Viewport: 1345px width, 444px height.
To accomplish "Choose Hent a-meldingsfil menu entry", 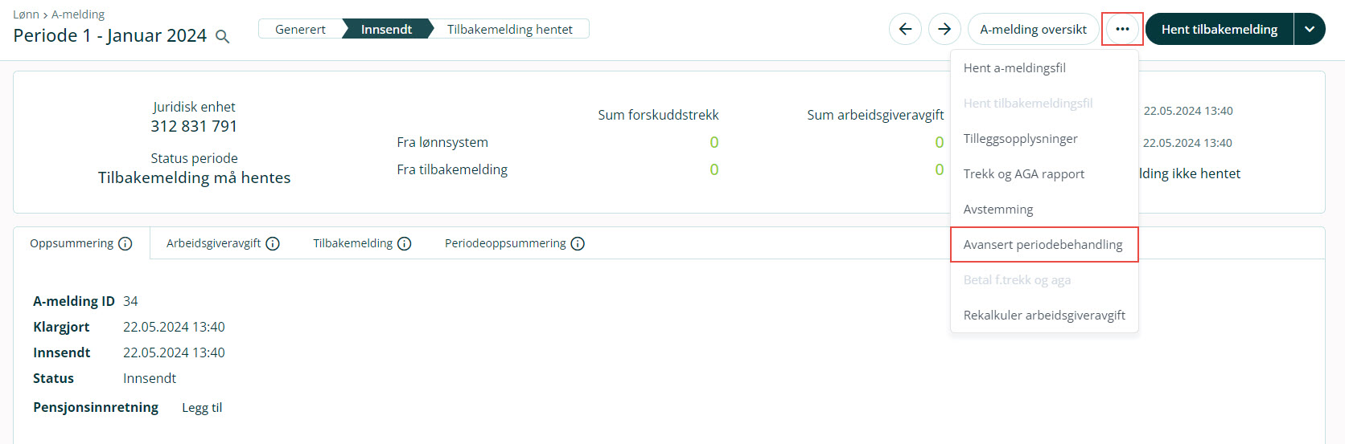I will point(1014,68).
